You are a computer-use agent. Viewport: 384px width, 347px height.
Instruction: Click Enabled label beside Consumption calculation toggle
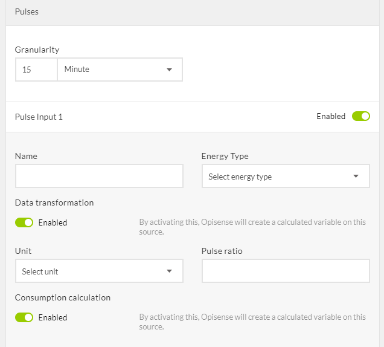53,317
